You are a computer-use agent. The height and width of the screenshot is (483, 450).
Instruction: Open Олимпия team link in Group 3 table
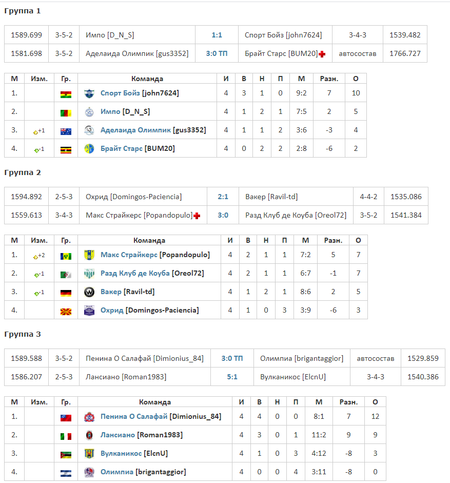click(117, 472)
